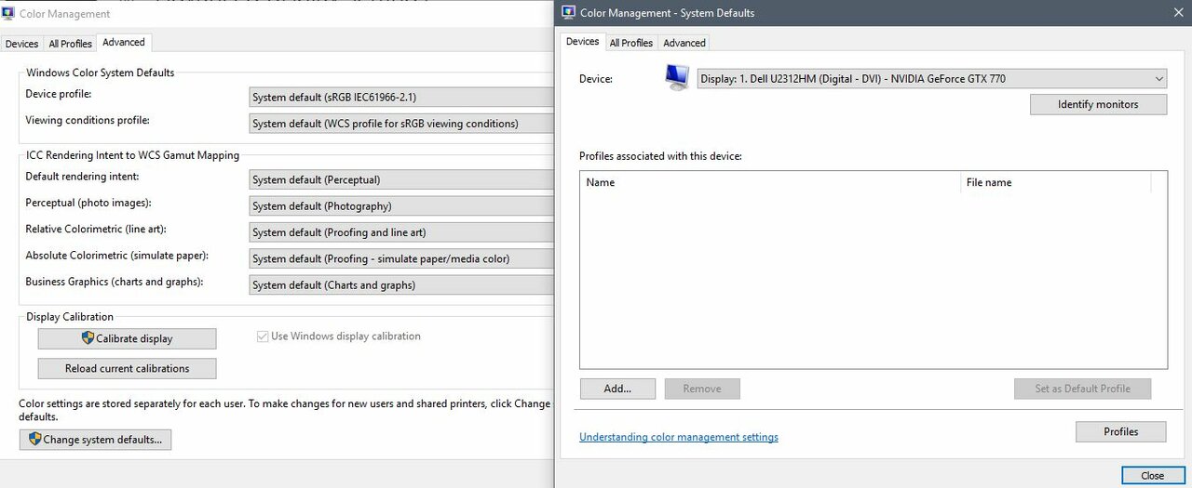Open Understanding color management settings link

click(x=678, y=437)
